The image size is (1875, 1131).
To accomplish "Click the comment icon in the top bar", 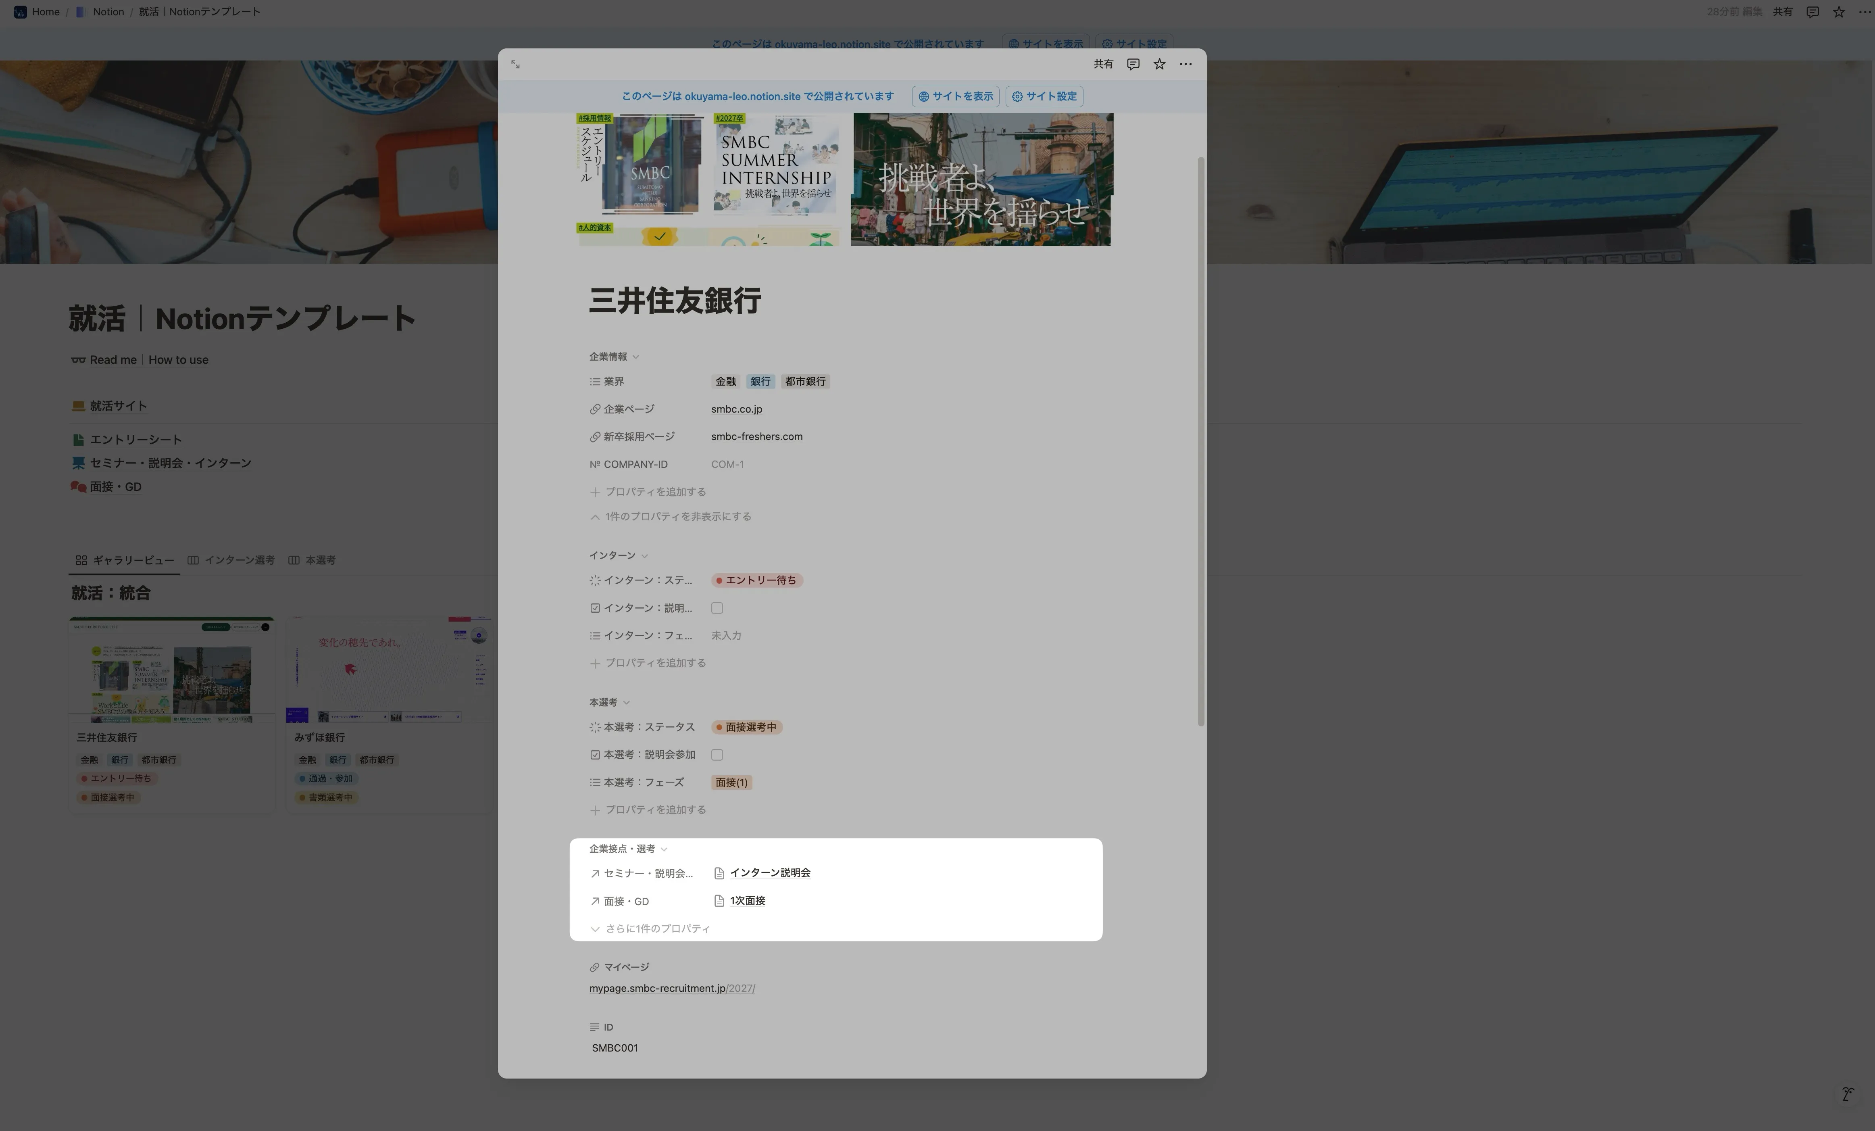I will [1812, 11].
